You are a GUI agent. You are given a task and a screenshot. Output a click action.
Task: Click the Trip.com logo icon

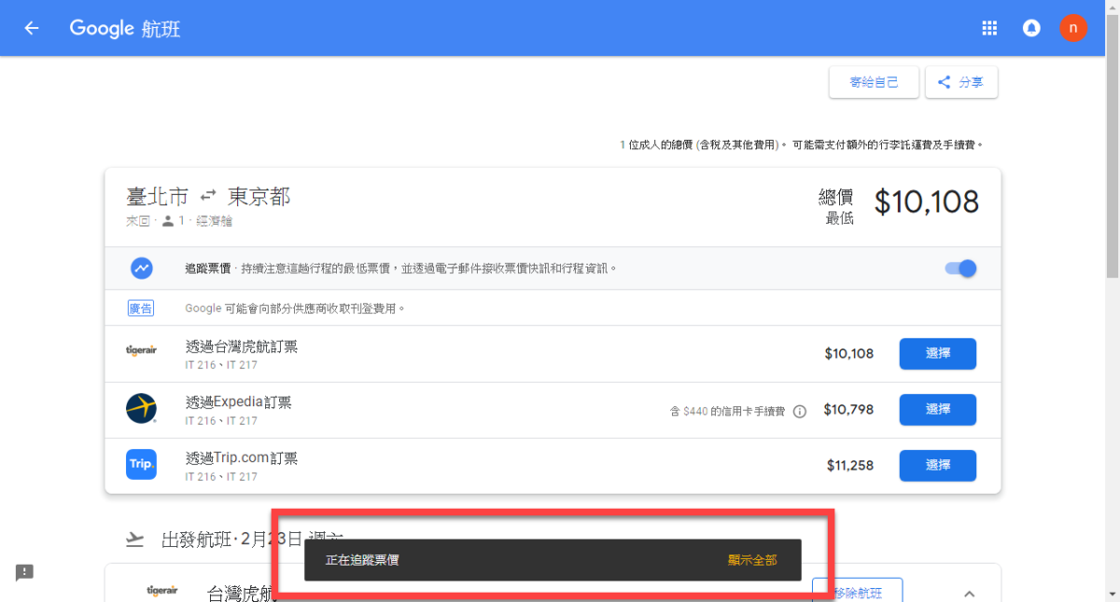141,464
